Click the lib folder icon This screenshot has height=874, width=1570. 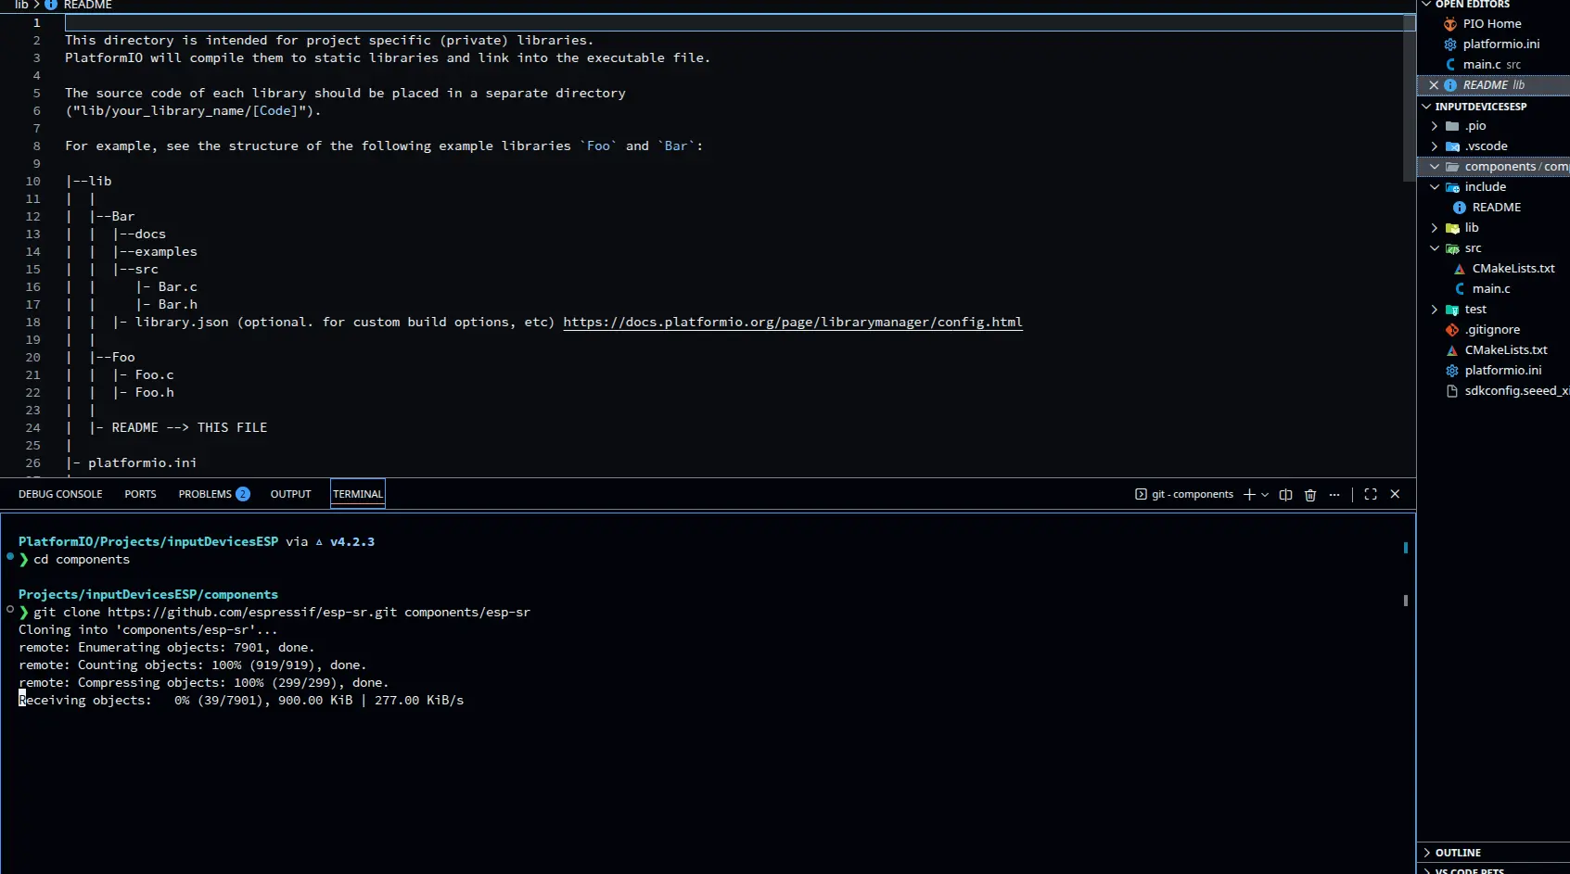tap(1452, 228)
